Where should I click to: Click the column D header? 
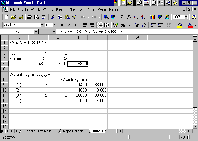point(78,37)
